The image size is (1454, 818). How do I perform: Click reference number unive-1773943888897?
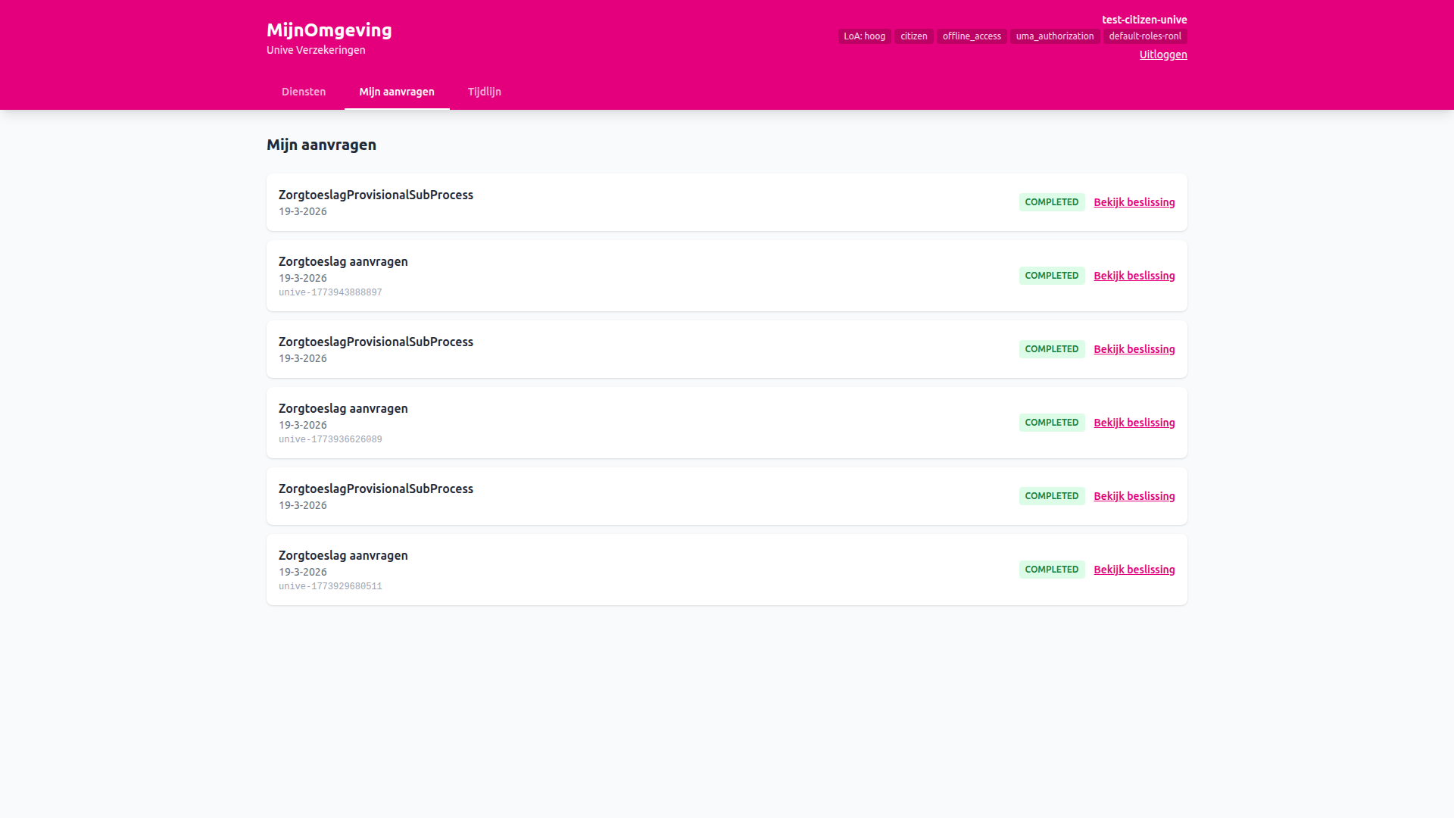330,292
